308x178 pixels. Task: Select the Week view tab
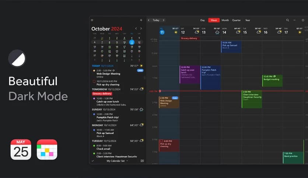[x=214, y=20]
